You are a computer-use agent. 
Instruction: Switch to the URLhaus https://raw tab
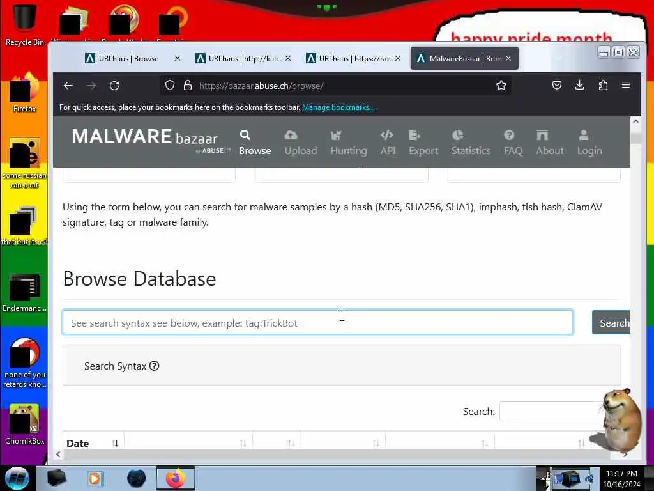(x=354, y=58)
